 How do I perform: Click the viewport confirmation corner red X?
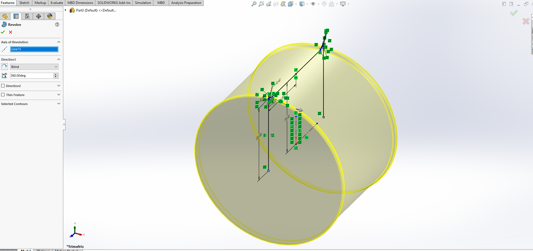[x=526, y=21]
